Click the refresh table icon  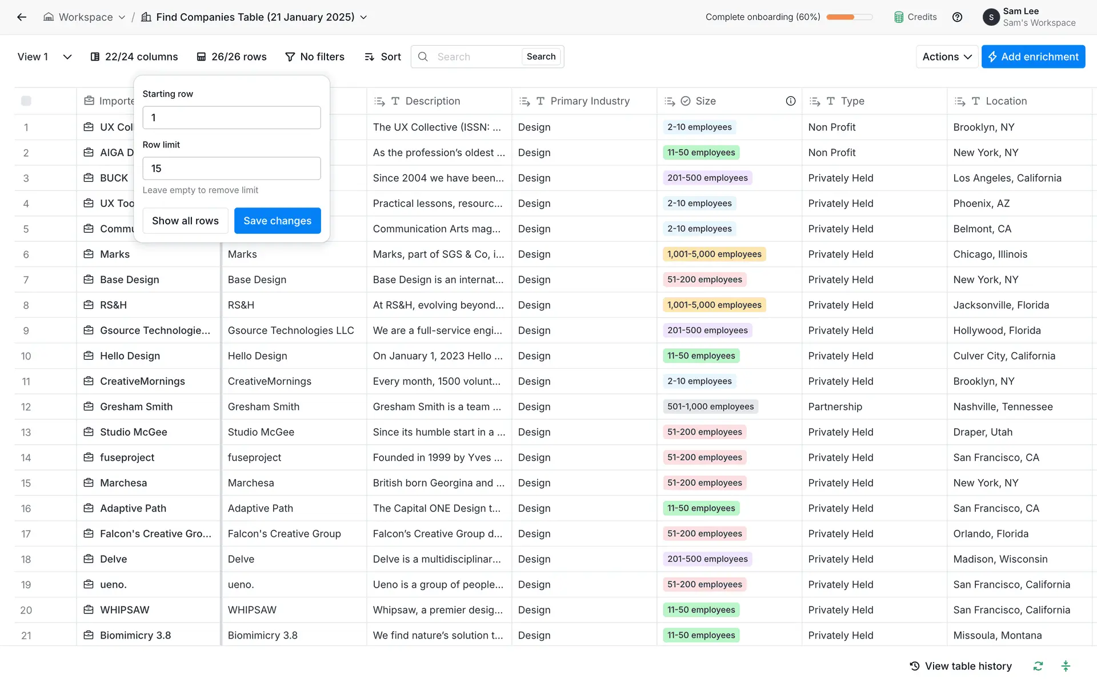click(x=1038, y=666)
